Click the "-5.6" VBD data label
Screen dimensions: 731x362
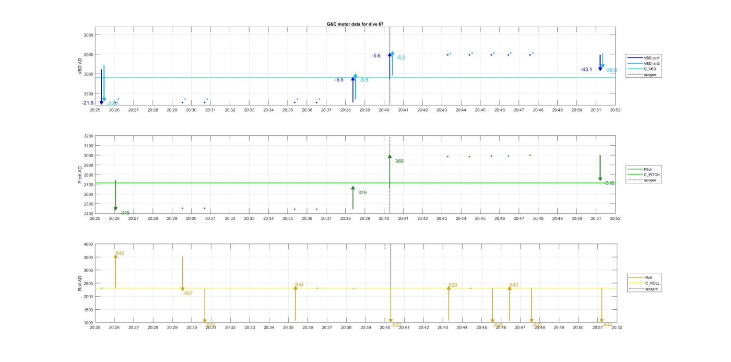(x=376, y=55)
